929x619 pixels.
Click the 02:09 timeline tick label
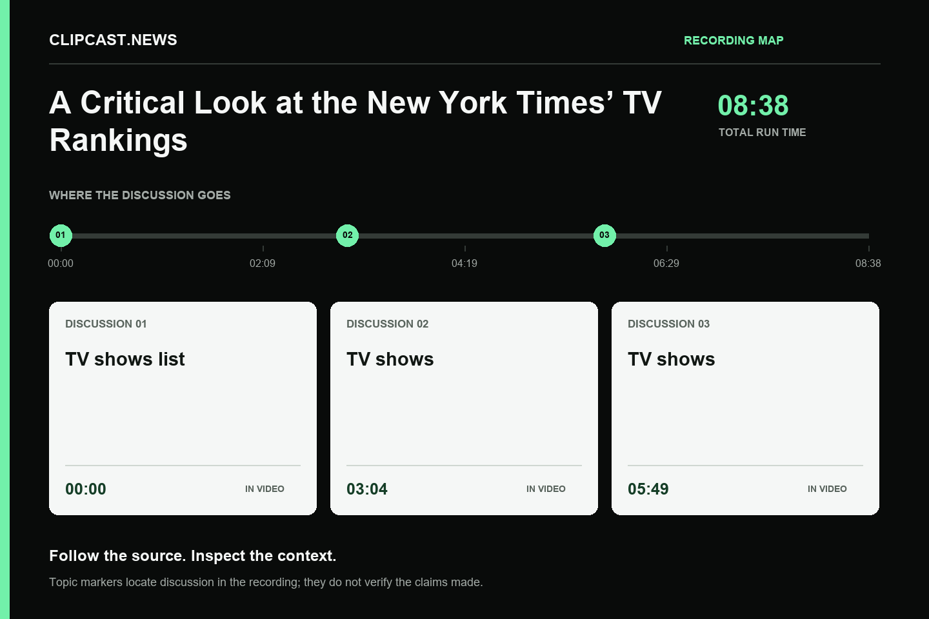(x=263, y=263)
